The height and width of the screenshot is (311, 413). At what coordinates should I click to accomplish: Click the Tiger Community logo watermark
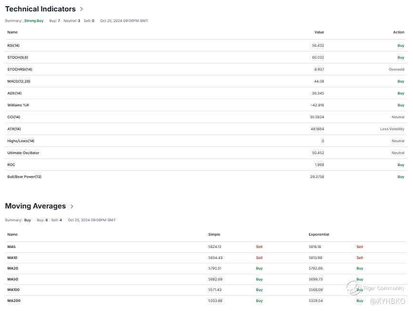353,288
